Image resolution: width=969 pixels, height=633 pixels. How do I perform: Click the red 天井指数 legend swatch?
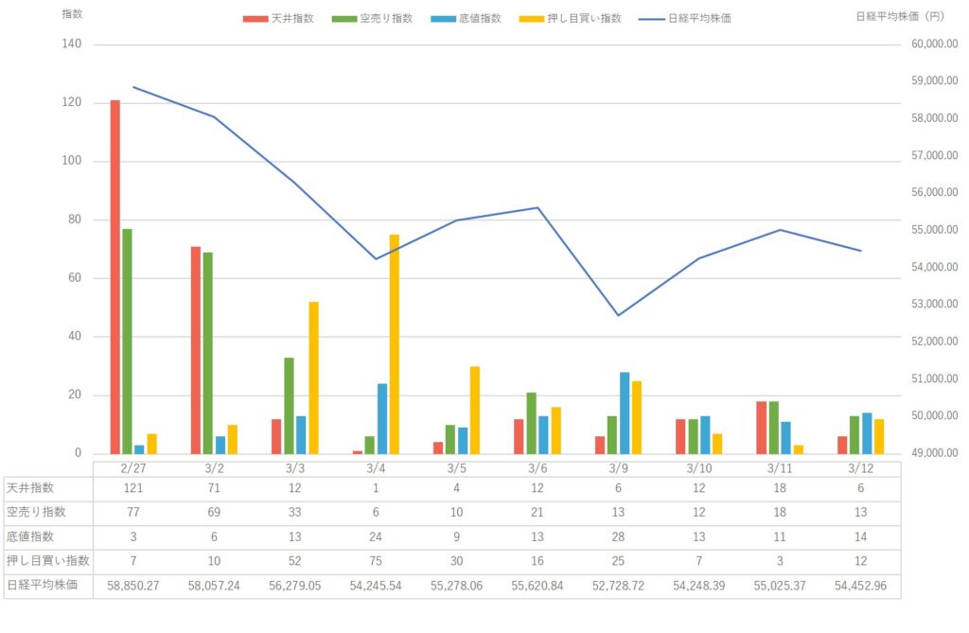click(255, 18)
